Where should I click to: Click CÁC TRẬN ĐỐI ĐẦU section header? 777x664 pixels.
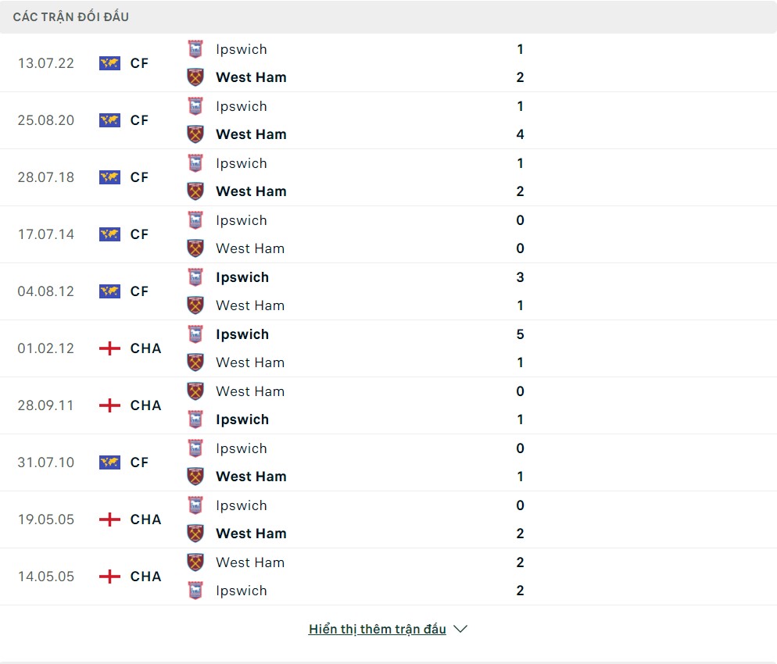pyautogui.click(x=71, y=16)
